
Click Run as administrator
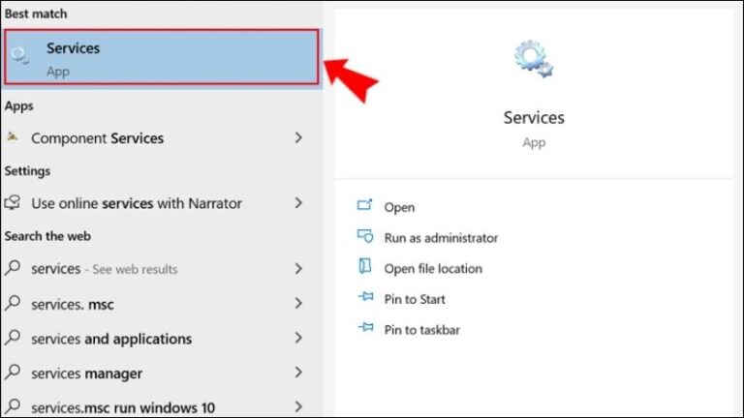coord(441,237)
